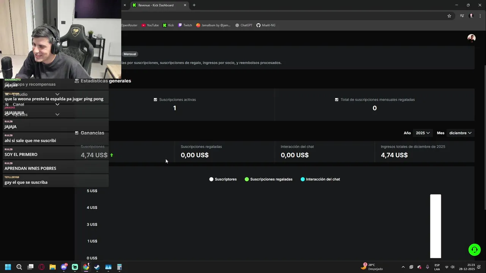This screenshot has width=486, height=273.
Task: Click the white December revenue bar
Action: (x=436, y=226)
